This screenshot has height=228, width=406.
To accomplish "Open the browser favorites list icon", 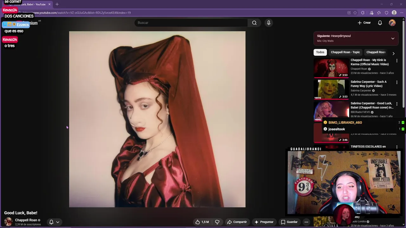I will coord(379,13).
